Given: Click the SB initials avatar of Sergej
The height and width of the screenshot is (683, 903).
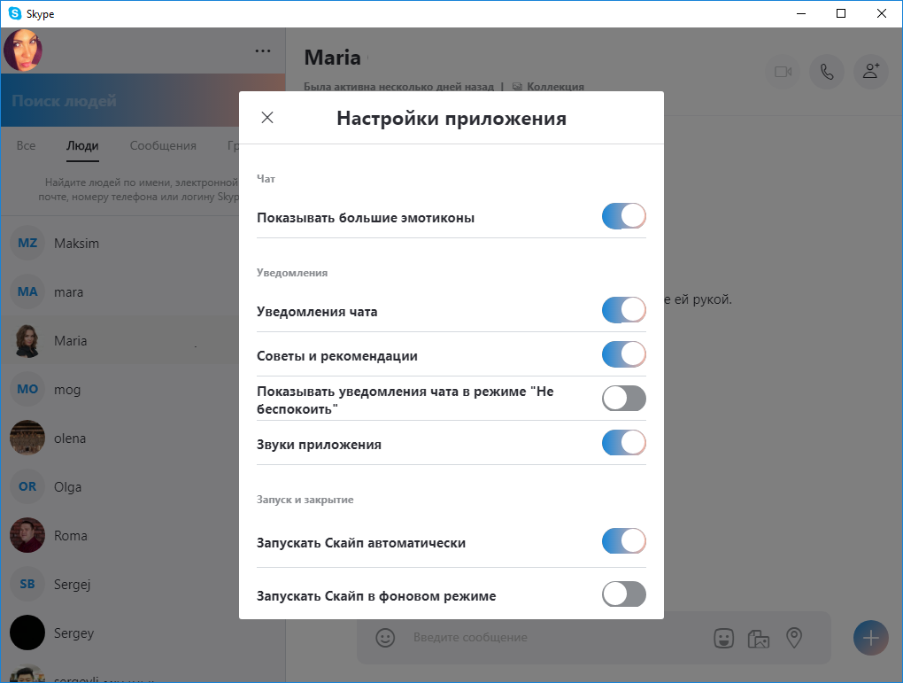Looking at the screenshot, I should point(27,584).
